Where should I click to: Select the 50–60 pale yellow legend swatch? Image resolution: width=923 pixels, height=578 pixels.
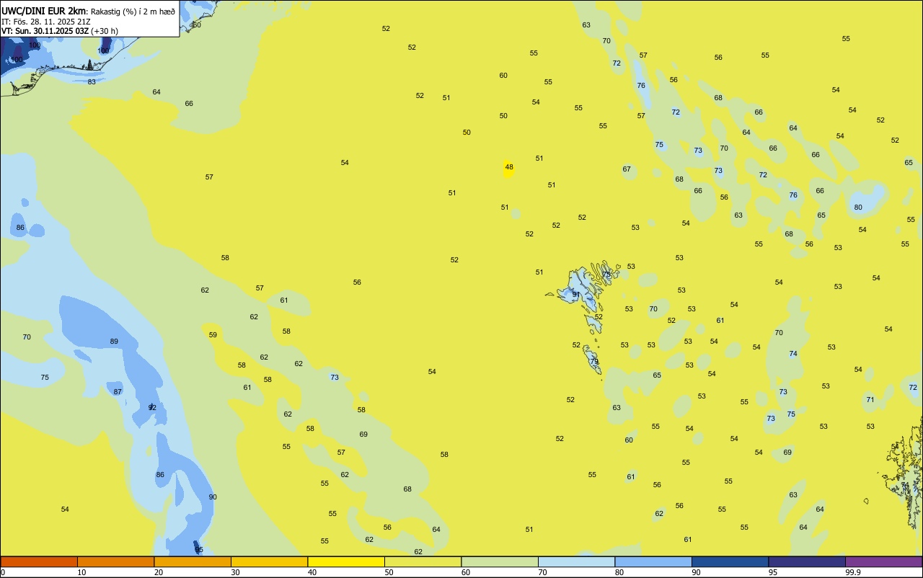pyautogui.click(x=423, y=561)
